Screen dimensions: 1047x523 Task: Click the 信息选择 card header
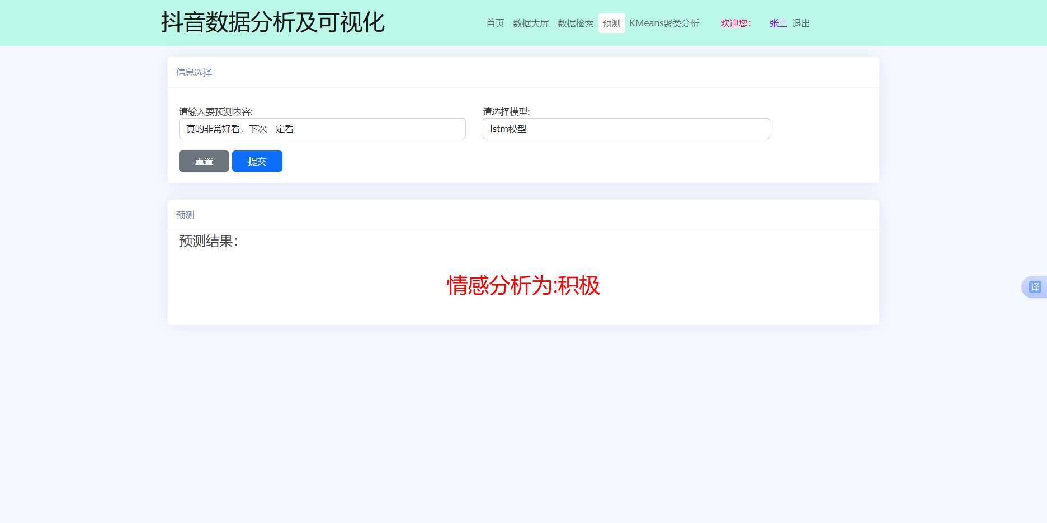tap(194, 72)
